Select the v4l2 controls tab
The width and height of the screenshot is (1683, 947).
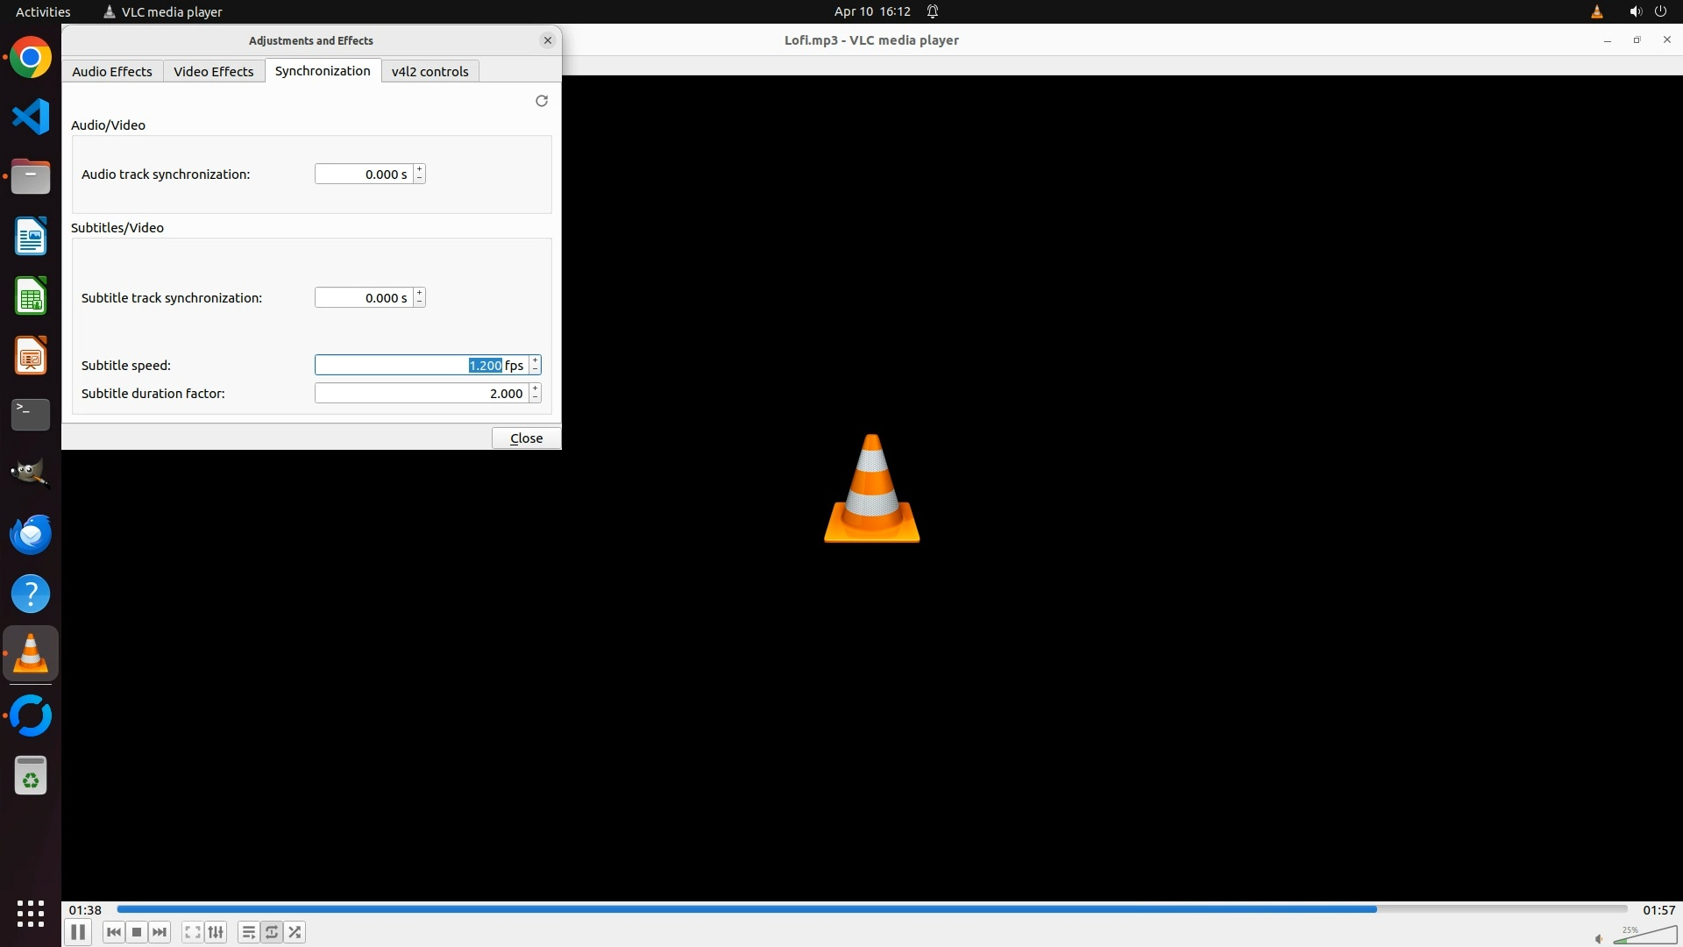430,71
